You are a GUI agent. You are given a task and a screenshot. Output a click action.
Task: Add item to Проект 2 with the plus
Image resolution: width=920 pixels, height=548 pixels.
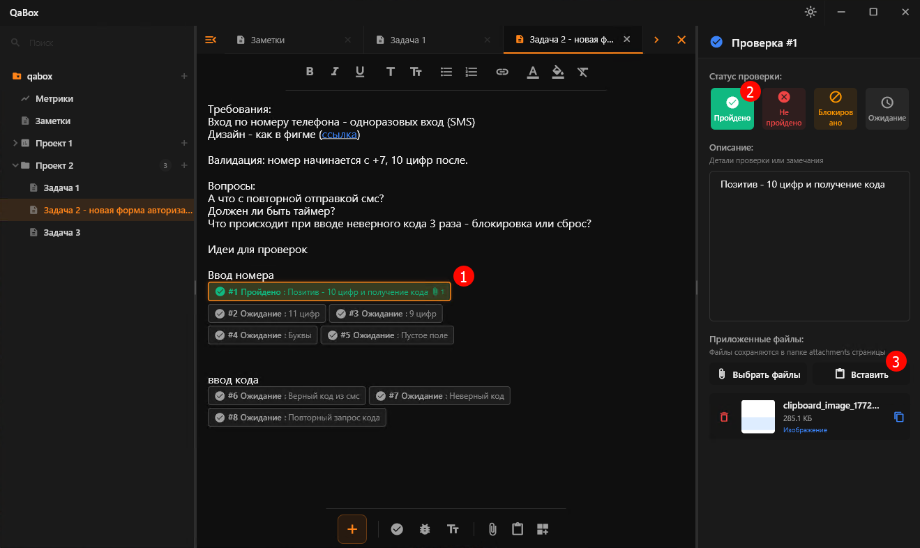(x=184, y=165)
